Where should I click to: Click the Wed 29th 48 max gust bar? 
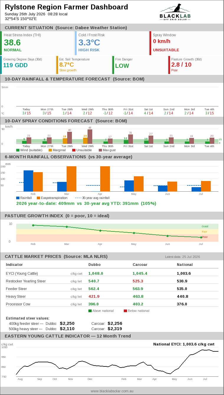coord(90,136)
